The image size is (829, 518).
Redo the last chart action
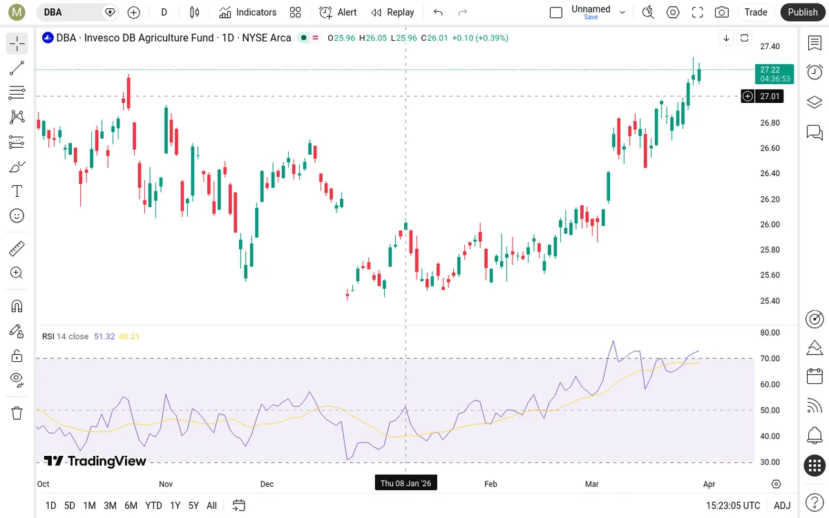point(463,12)
